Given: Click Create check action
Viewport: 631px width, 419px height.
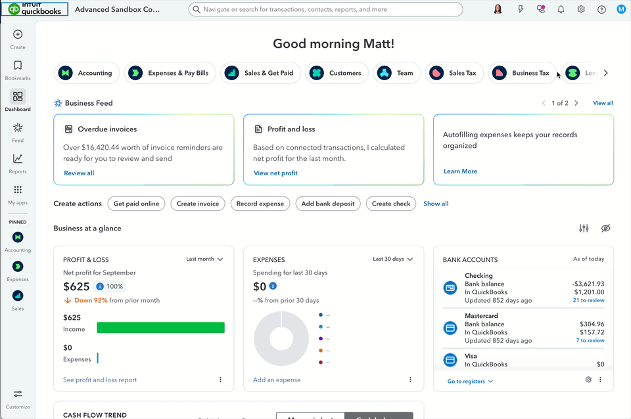Looking at the screenshot, I should tap(391, 204).
